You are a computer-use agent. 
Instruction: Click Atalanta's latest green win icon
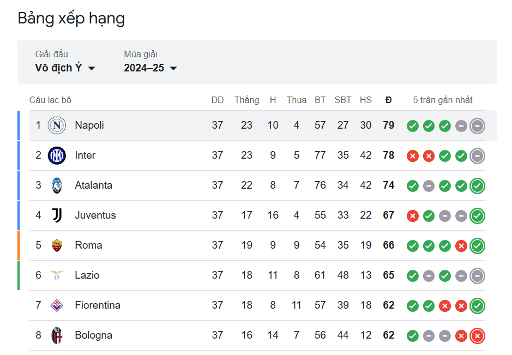[478, 186]
